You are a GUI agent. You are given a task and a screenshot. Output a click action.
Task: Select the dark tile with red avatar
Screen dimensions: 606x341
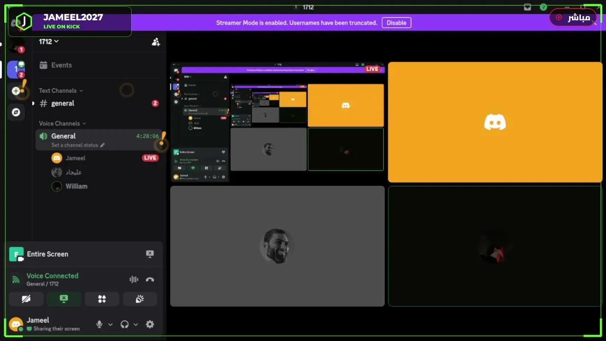tap(495, 246)
